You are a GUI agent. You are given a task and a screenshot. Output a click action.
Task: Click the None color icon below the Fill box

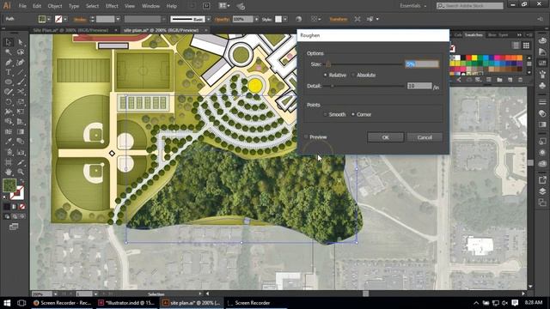click(x=21, y=207)
